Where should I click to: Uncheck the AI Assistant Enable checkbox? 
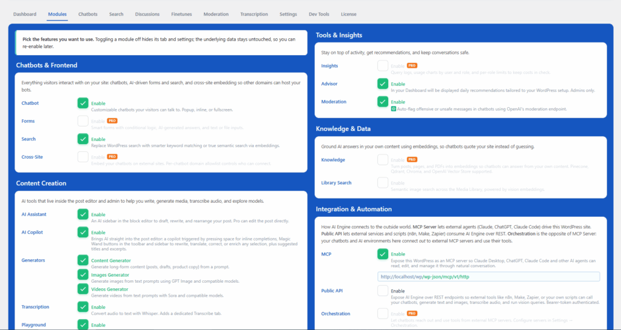tap(82, 214)
